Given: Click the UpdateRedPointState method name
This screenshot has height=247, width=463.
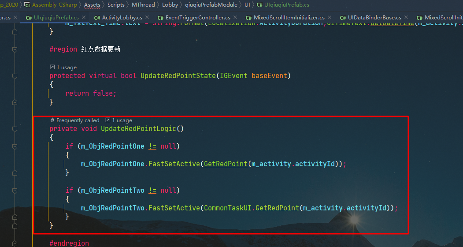Looking at the screenshot, I should 178,76.
